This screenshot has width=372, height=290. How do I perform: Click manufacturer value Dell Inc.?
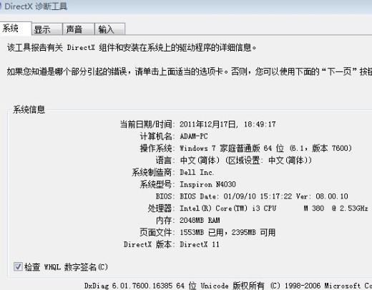[x=197, y=172]
